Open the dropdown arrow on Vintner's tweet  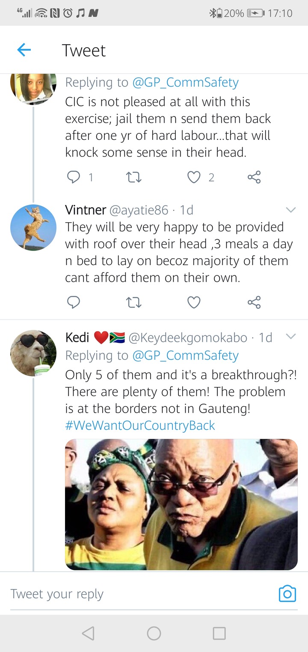290,210
